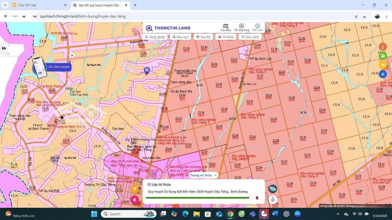Open the 545 Land account menu
The image size is (392, 220).
click(257, 27)
